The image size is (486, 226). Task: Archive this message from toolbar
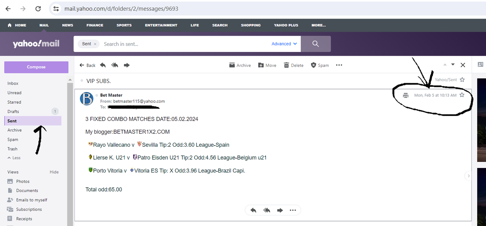(240, 65)
